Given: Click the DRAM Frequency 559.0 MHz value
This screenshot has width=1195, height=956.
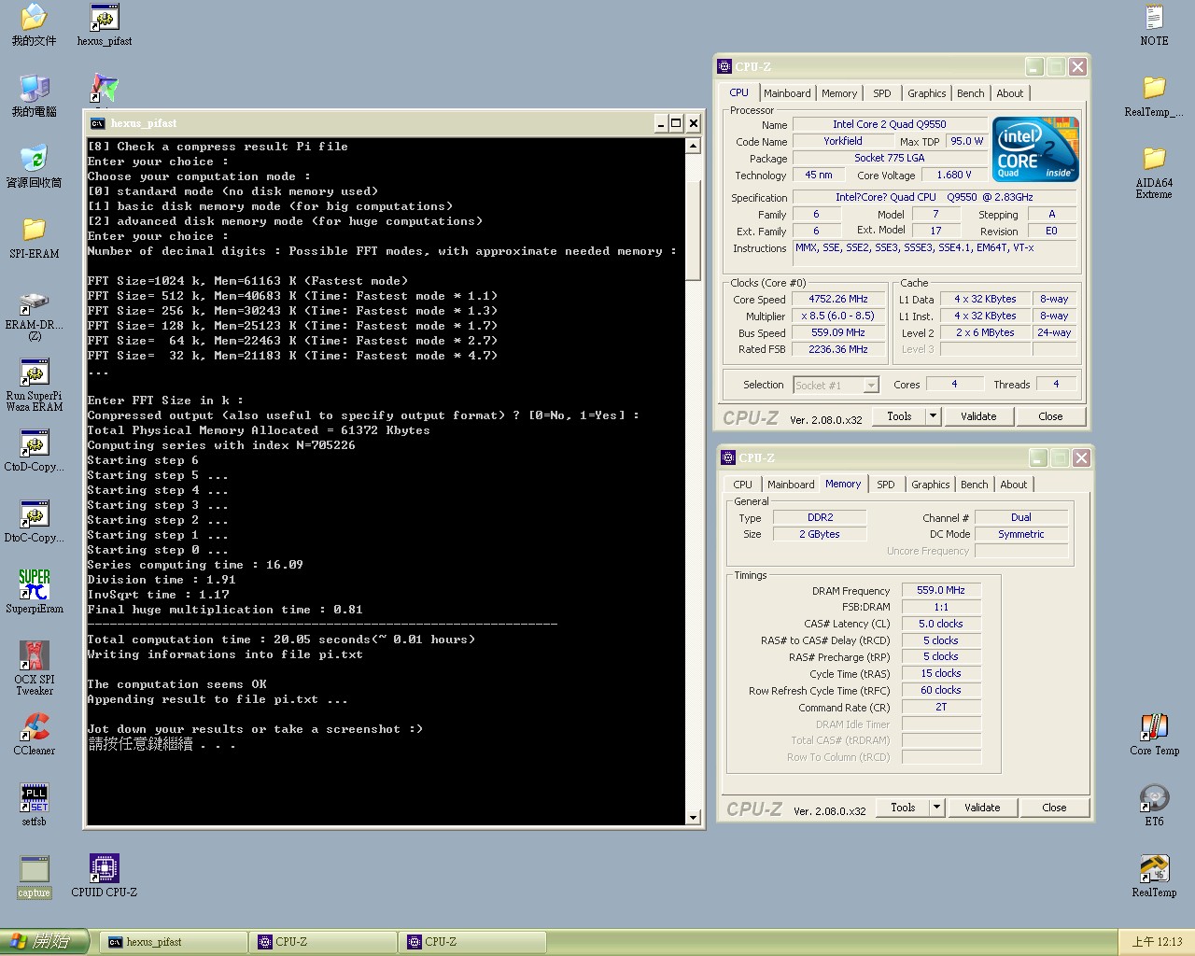Looking at the screenshot, I should click(941, 590).
